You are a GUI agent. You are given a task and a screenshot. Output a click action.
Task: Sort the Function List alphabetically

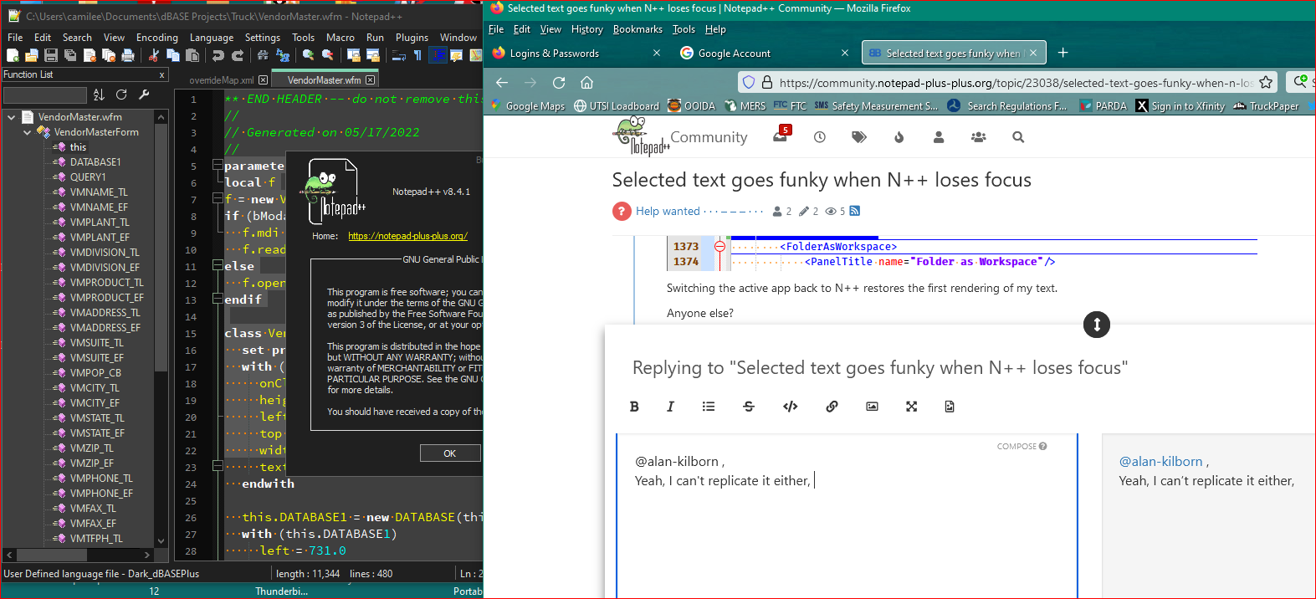(99, 95)
